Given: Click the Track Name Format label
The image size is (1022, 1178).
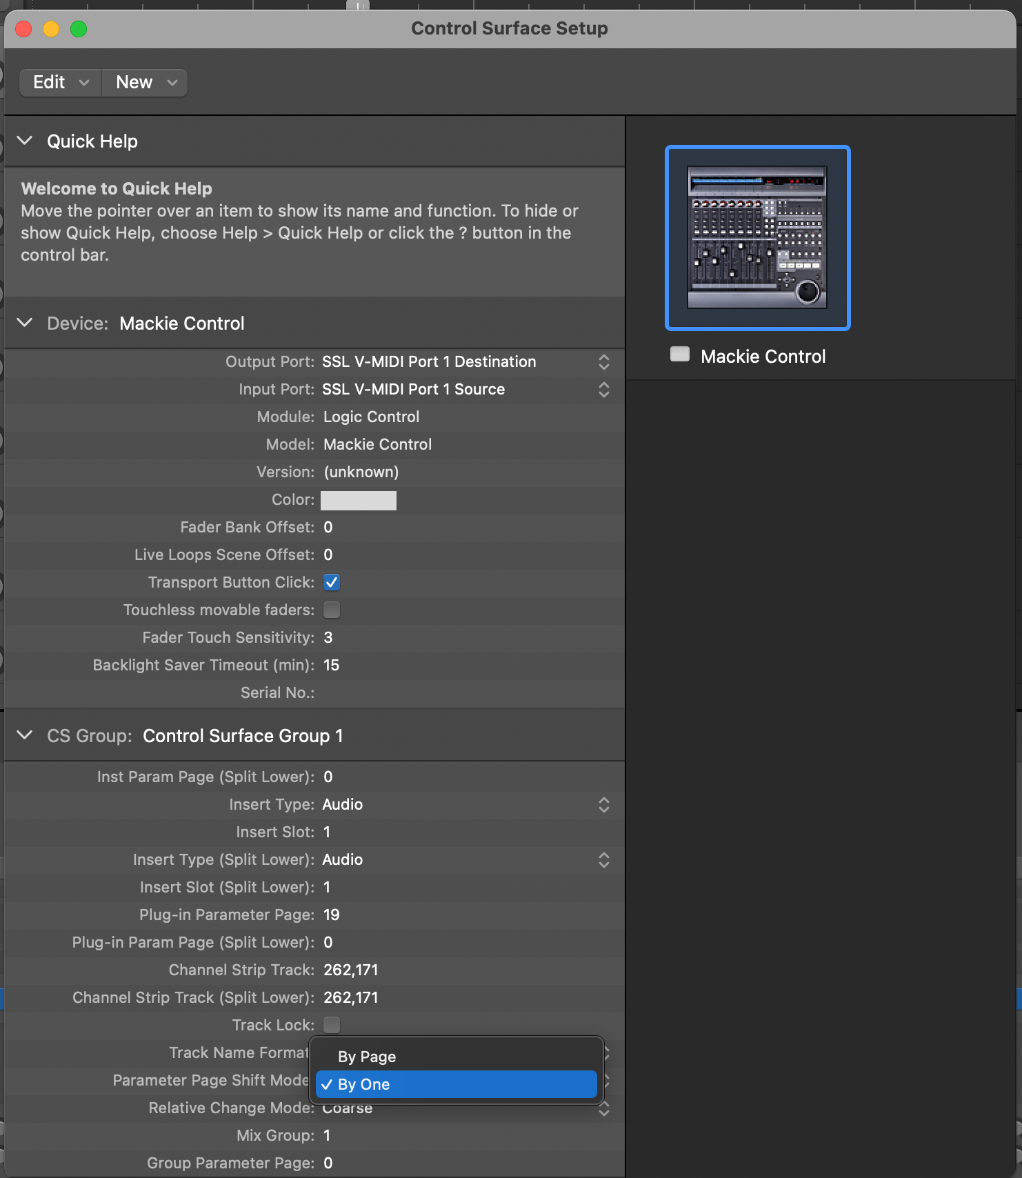Looking at the screenshot, I should 239,1052.
